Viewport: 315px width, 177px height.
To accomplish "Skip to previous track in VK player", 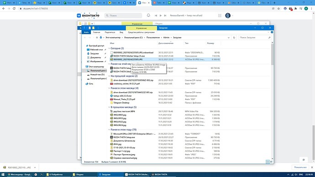I will coord(156,16).
